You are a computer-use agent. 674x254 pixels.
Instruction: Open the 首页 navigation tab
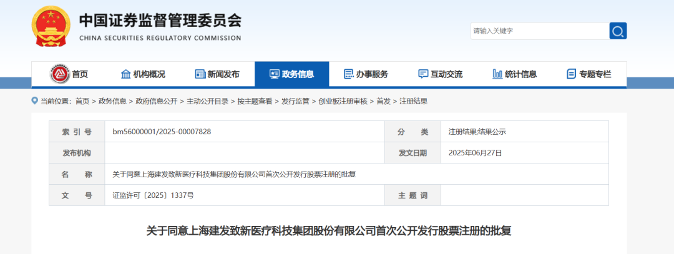[x=69, y=74]
